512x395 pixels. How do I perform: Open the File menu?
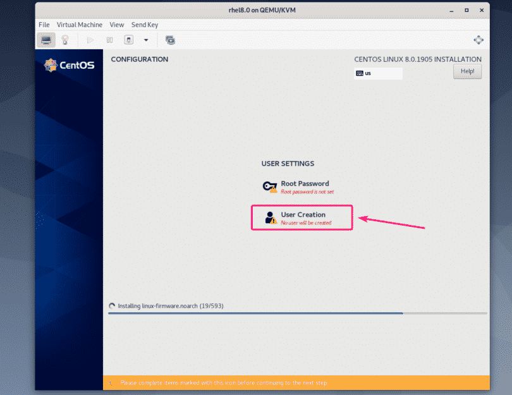(44, 25)
